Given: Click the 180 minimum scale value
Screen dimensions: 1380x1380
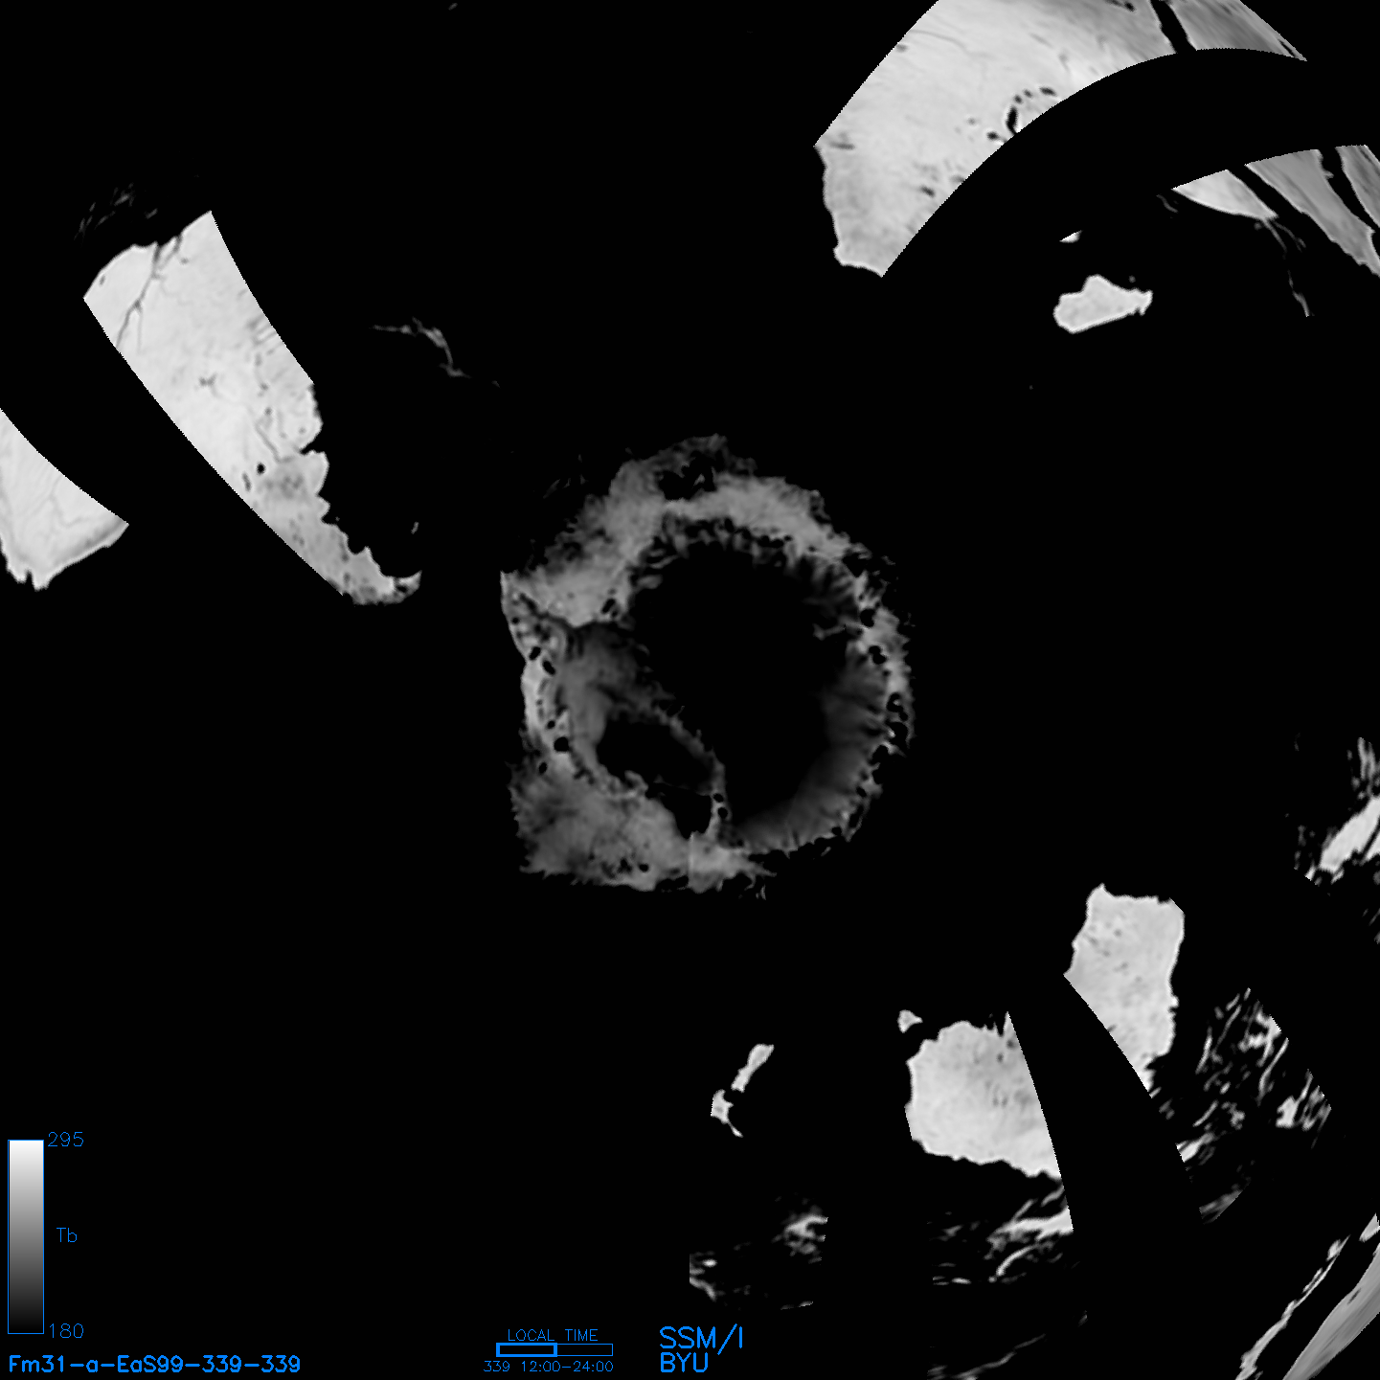Looking at the screenshot, I should click(66, 1331).
